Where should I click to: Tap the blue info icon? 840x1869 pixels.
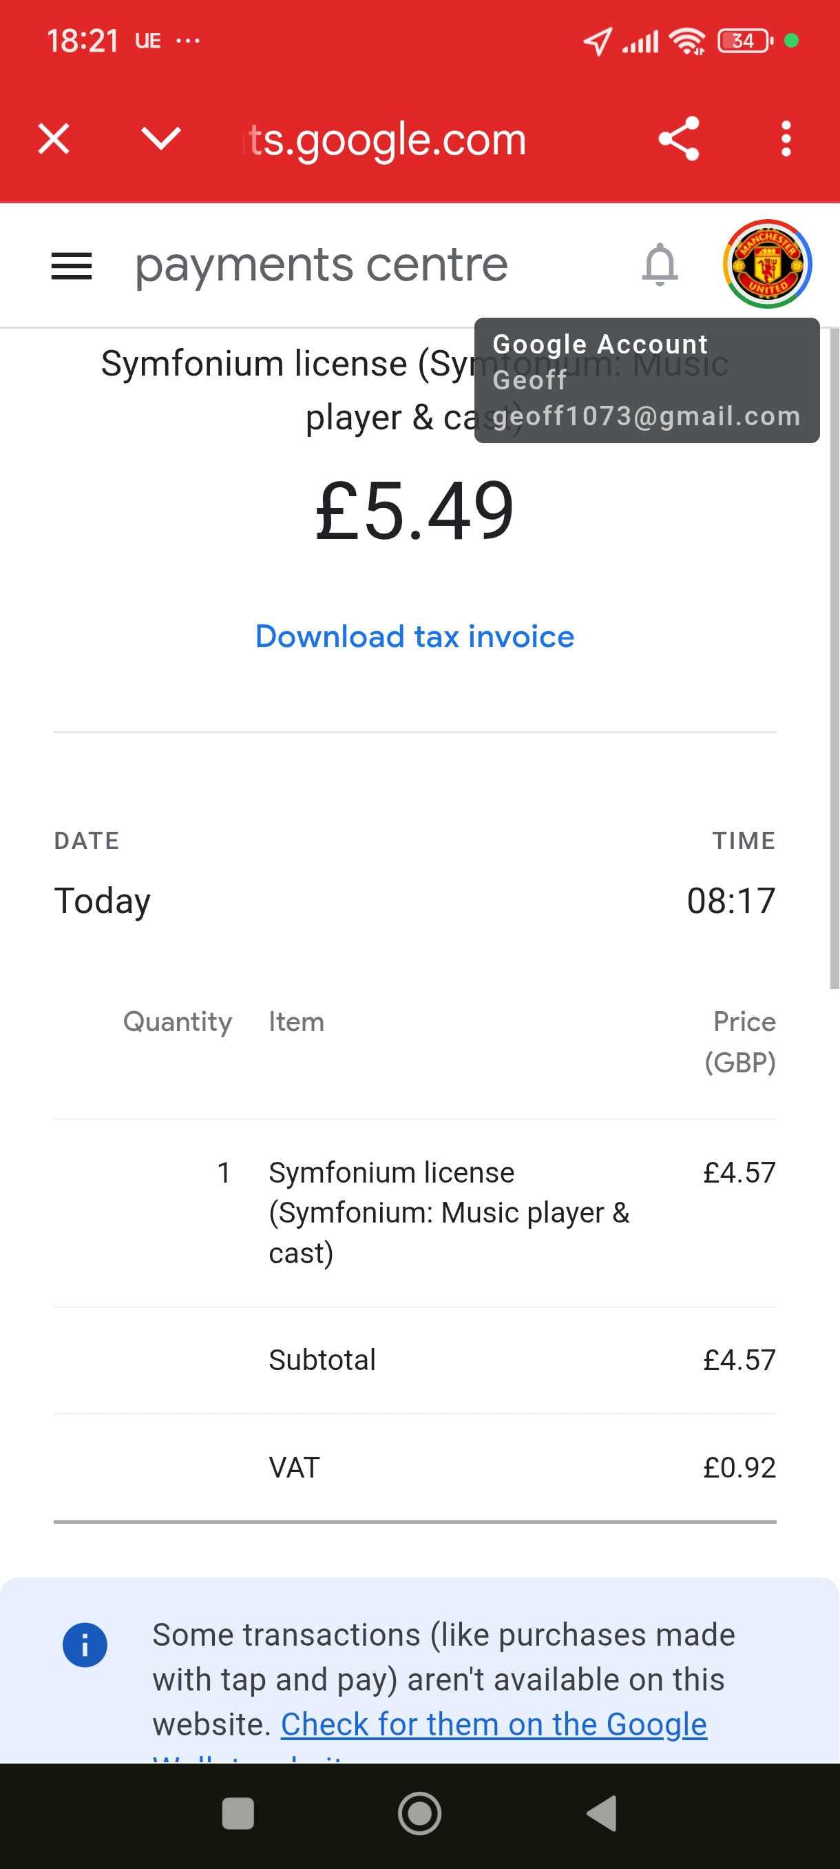[85, 1645]
